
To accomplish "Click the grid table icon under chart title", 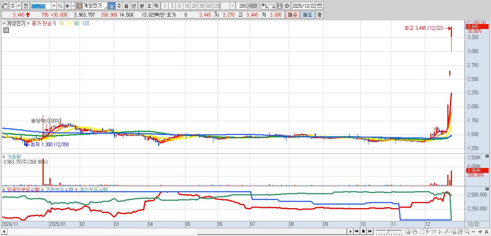I will tap(6, 30).
